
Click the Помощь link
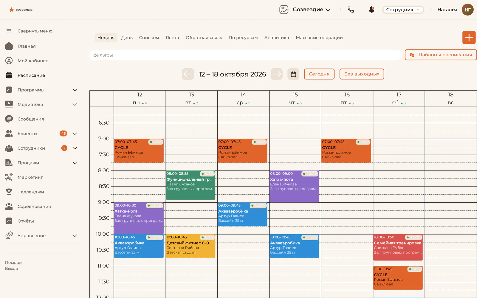point(14,263)
